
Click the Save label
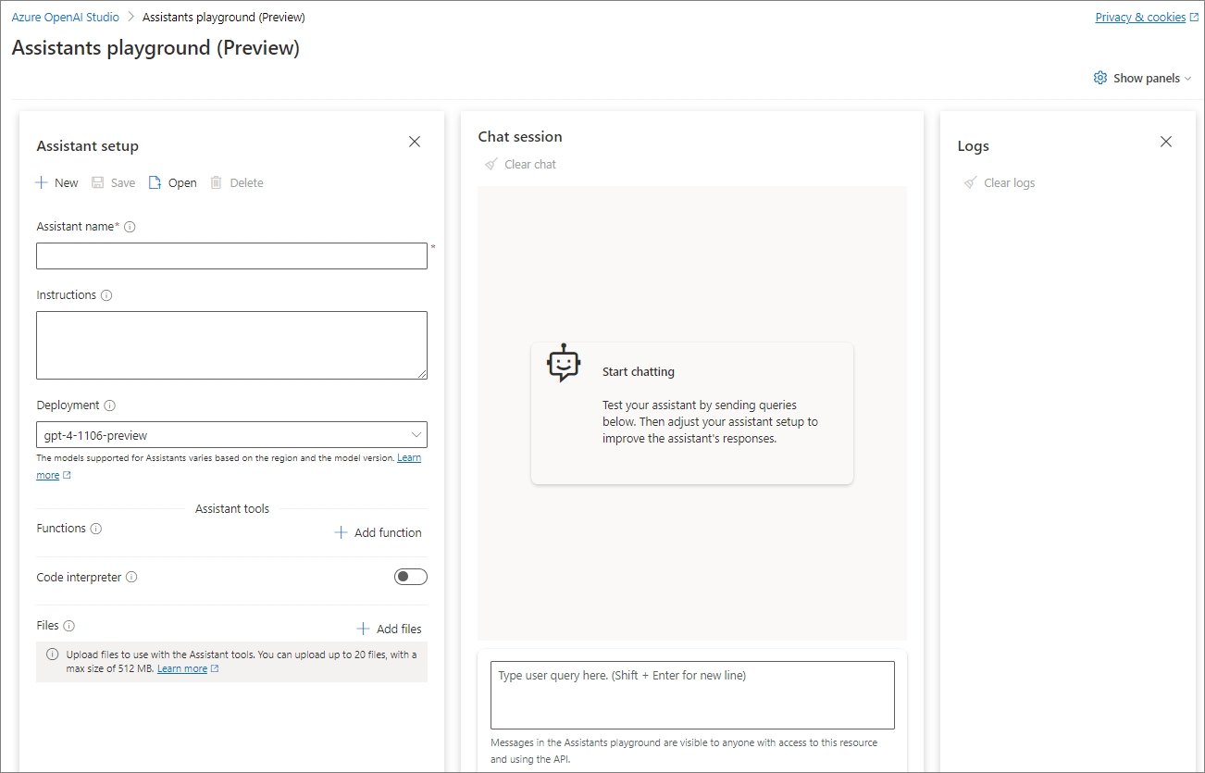pyautogui.click(x=123, y=182)
